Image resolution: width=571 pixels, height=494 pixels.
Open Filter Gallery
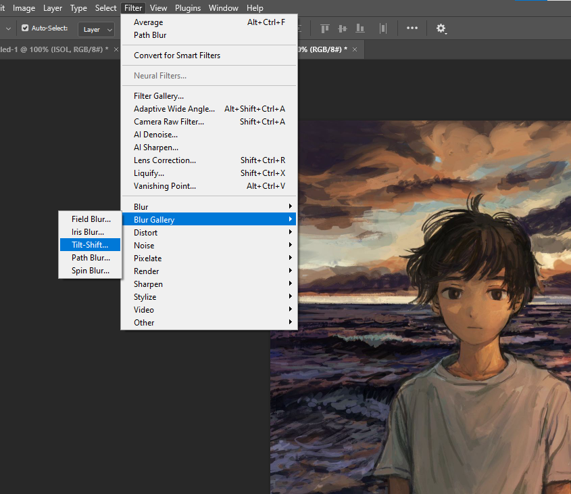click(209, 96)
